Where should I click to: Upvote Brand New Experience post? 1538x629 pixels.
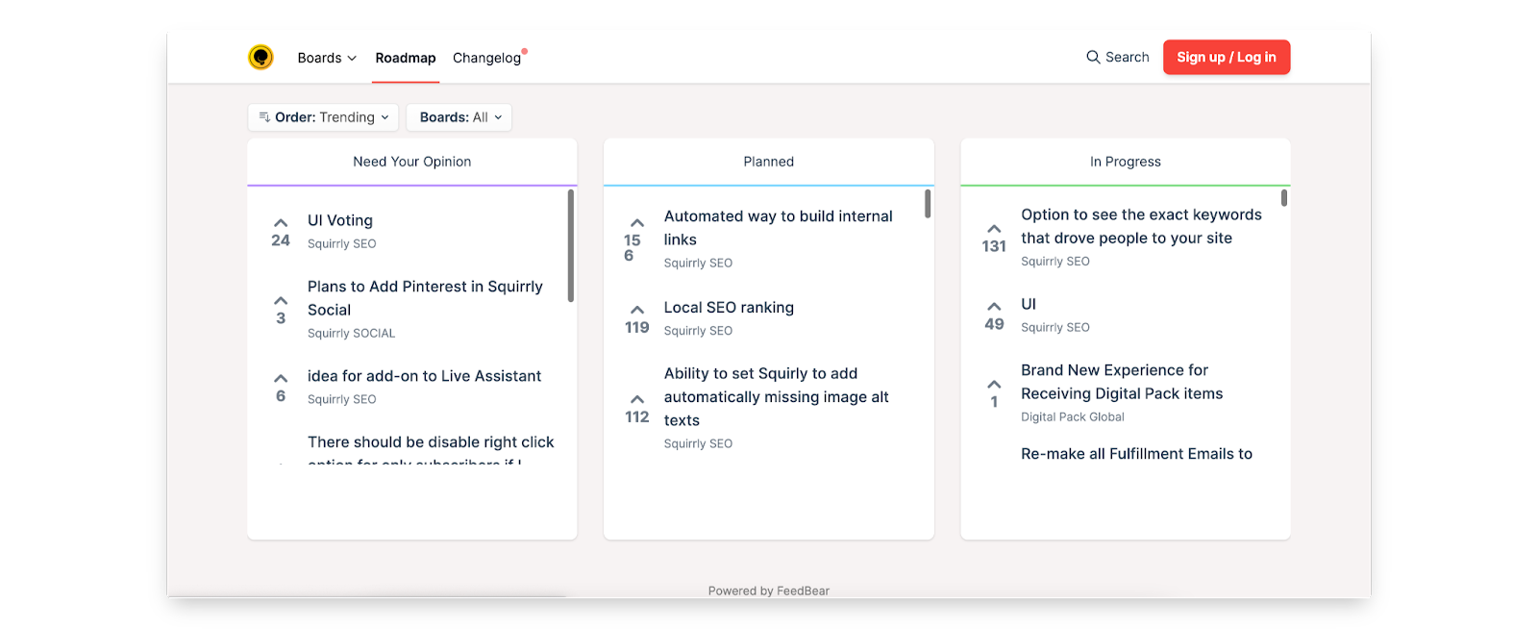(x=994, y=385)
